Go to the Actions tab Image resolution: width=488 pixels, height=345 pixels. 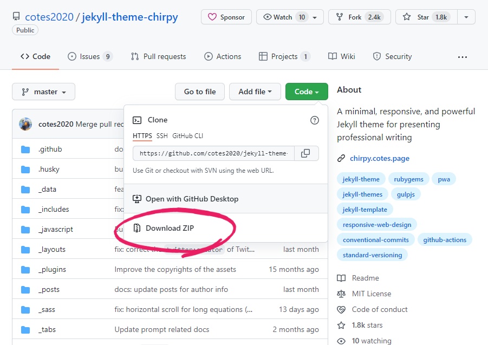pos(223,56)
